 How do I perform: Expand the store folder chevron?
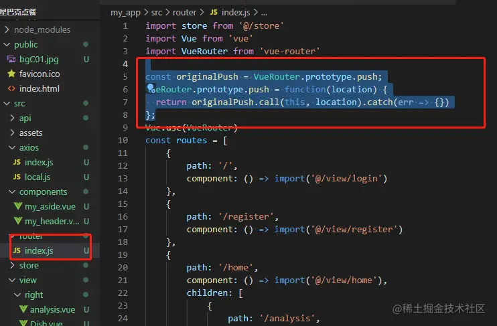[12, 265]
